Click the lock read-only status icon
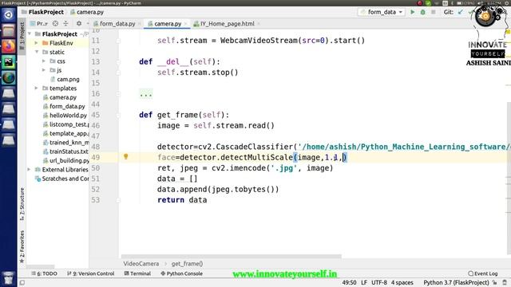The image size is (511, 287). pos(495,282)
